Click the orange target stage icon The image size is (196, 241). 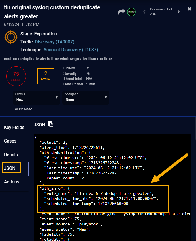point(11,37)
